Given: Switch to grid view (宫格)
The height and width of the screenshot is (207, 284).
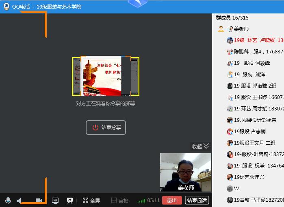Looking at the screenshot, I should pyautogui.click(x=120, y=200).
